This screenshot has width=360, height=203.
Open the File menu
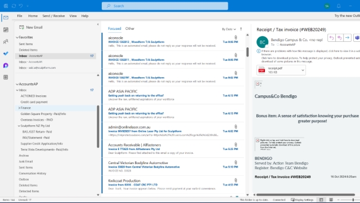click(x=20, y=16)
